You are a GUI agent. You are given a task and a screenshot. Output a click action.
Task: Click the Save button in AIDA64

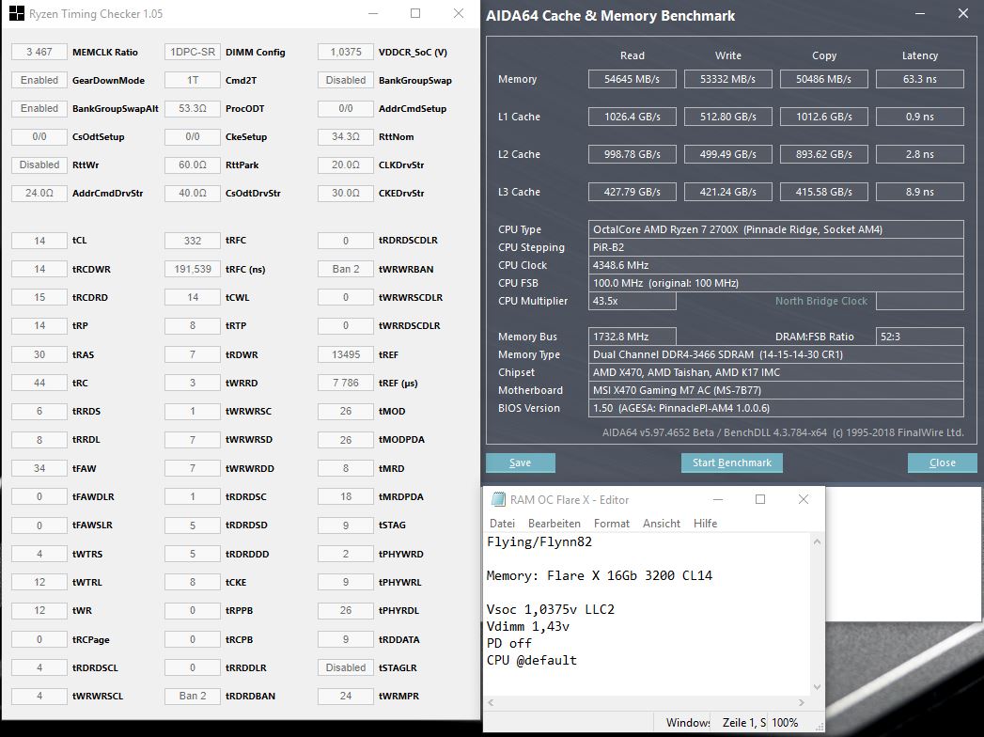click(x=521, y=463)
